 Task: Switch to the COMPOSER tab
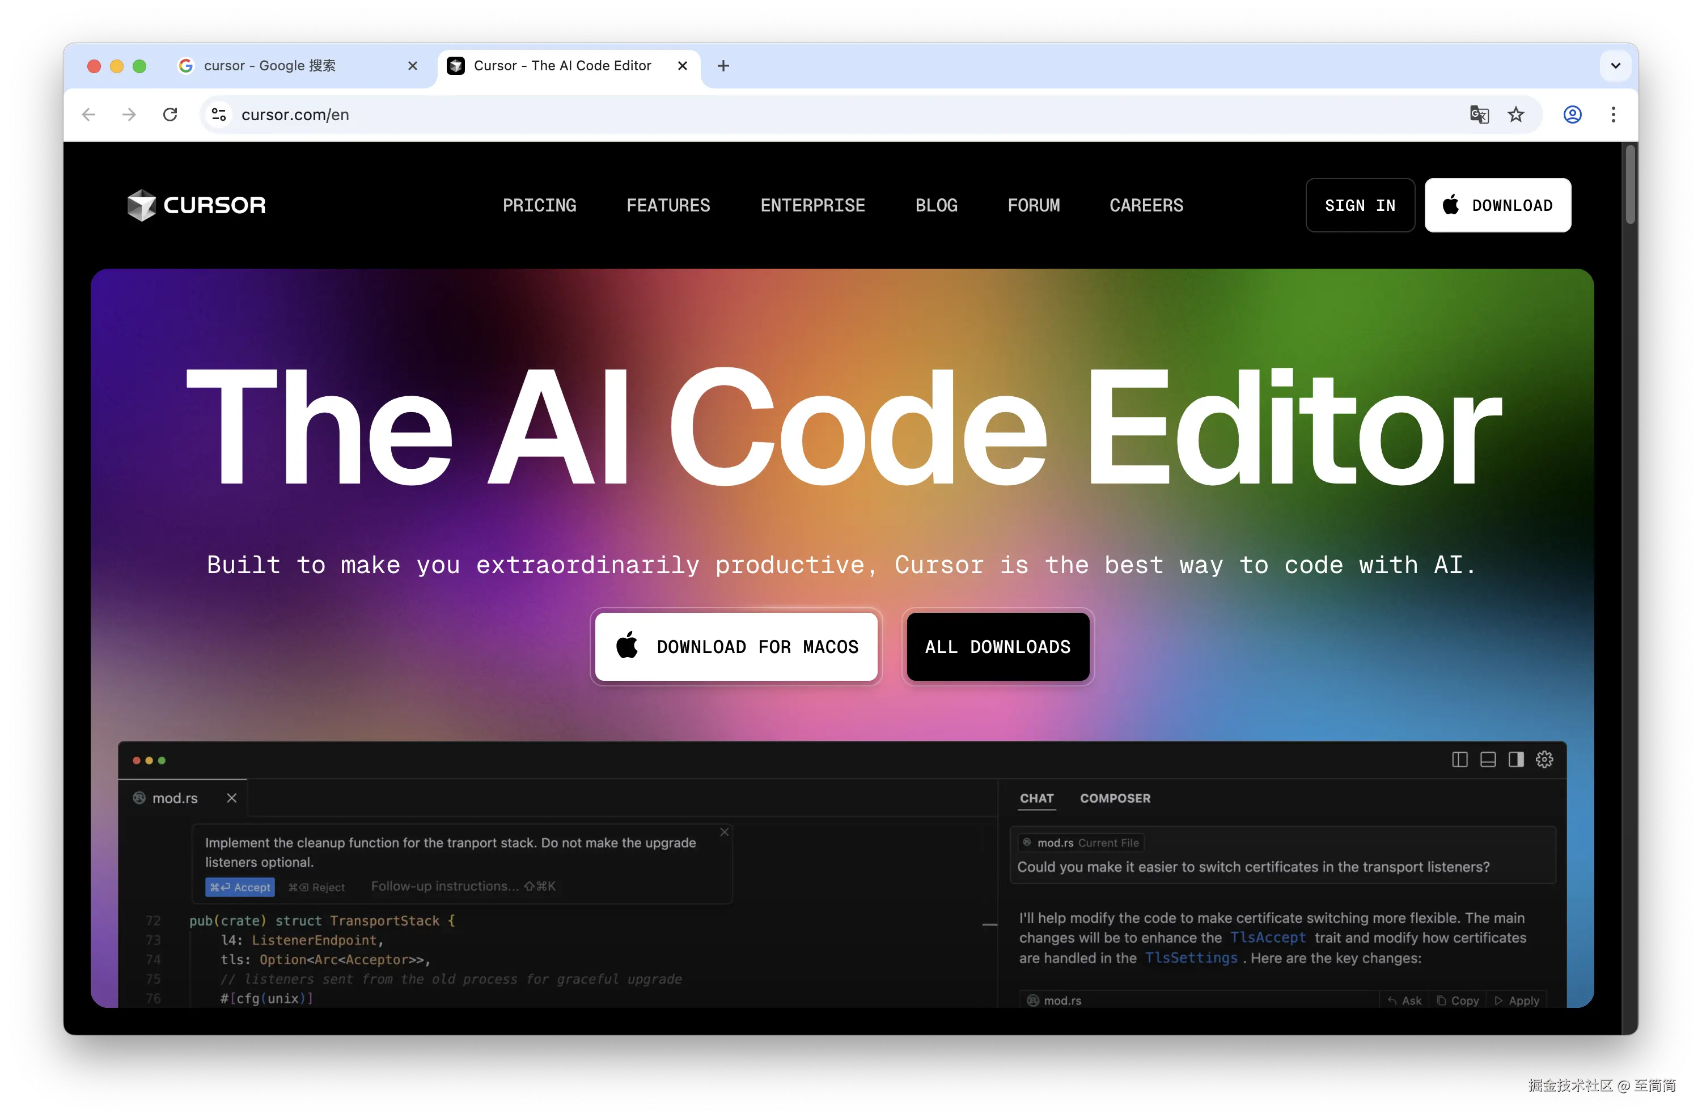point(1115,798)
